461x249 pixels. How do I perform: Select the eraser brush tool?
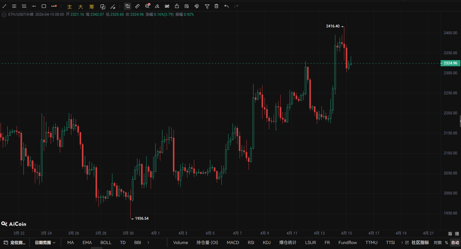pos(157,6)
